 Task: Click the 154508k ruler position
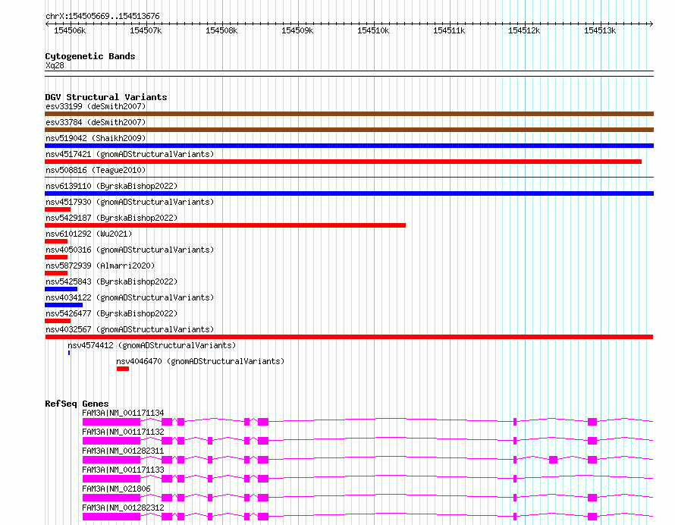(221, 30)
